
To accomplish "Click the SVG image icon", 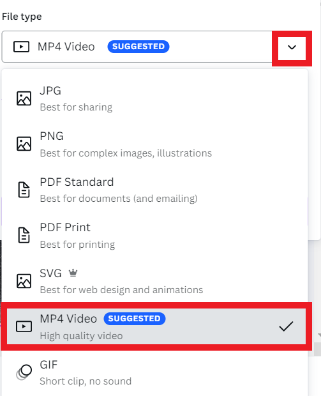I will coord(24,281).
